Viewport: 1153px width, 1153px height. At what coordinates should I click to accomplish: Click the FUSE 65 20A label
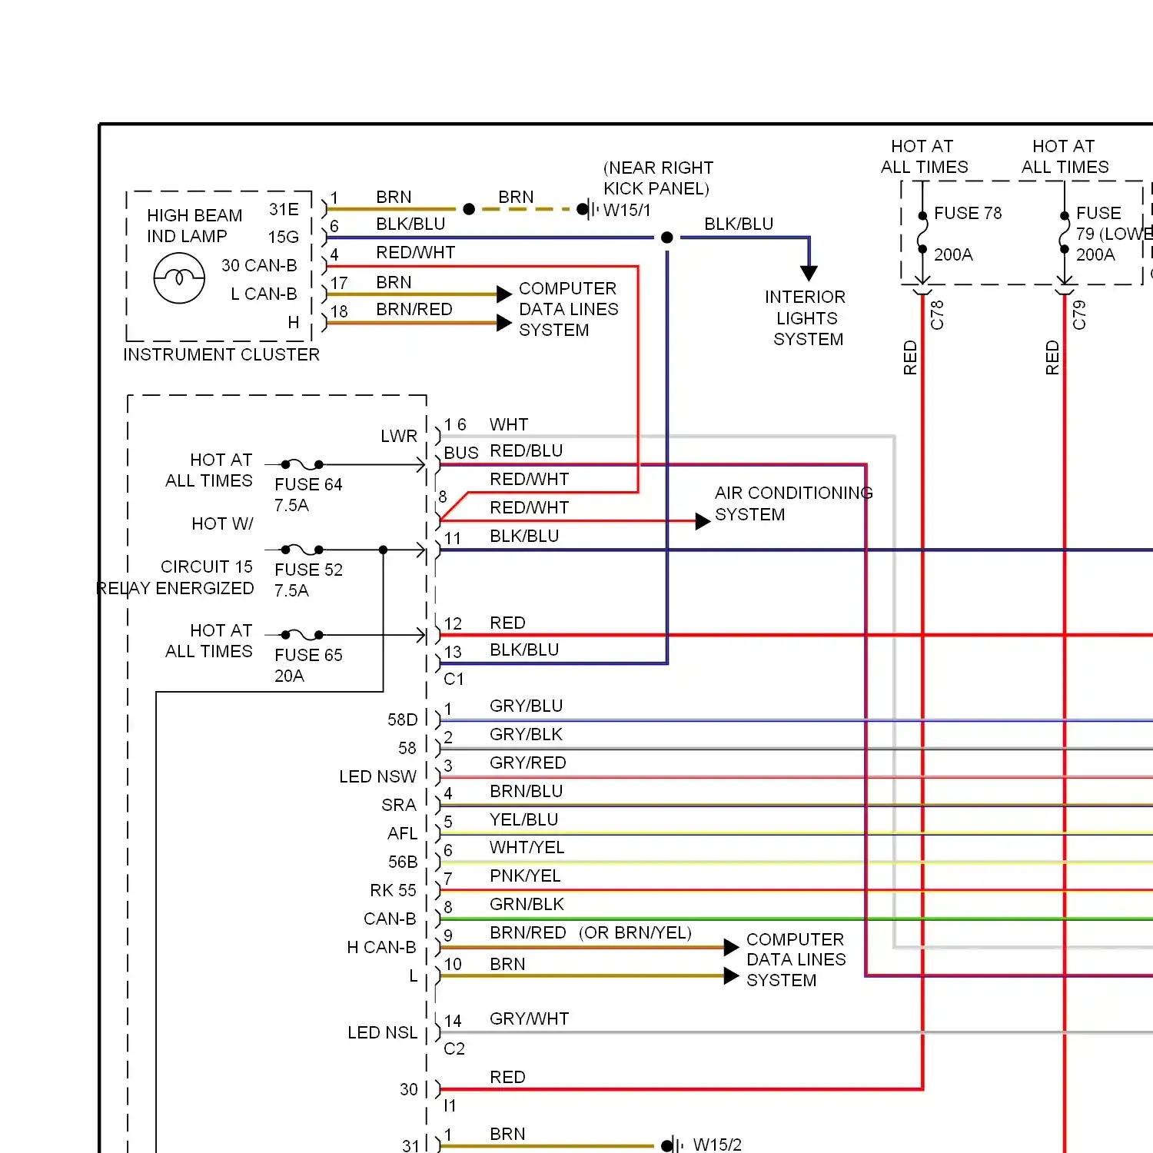coord(307,666)
